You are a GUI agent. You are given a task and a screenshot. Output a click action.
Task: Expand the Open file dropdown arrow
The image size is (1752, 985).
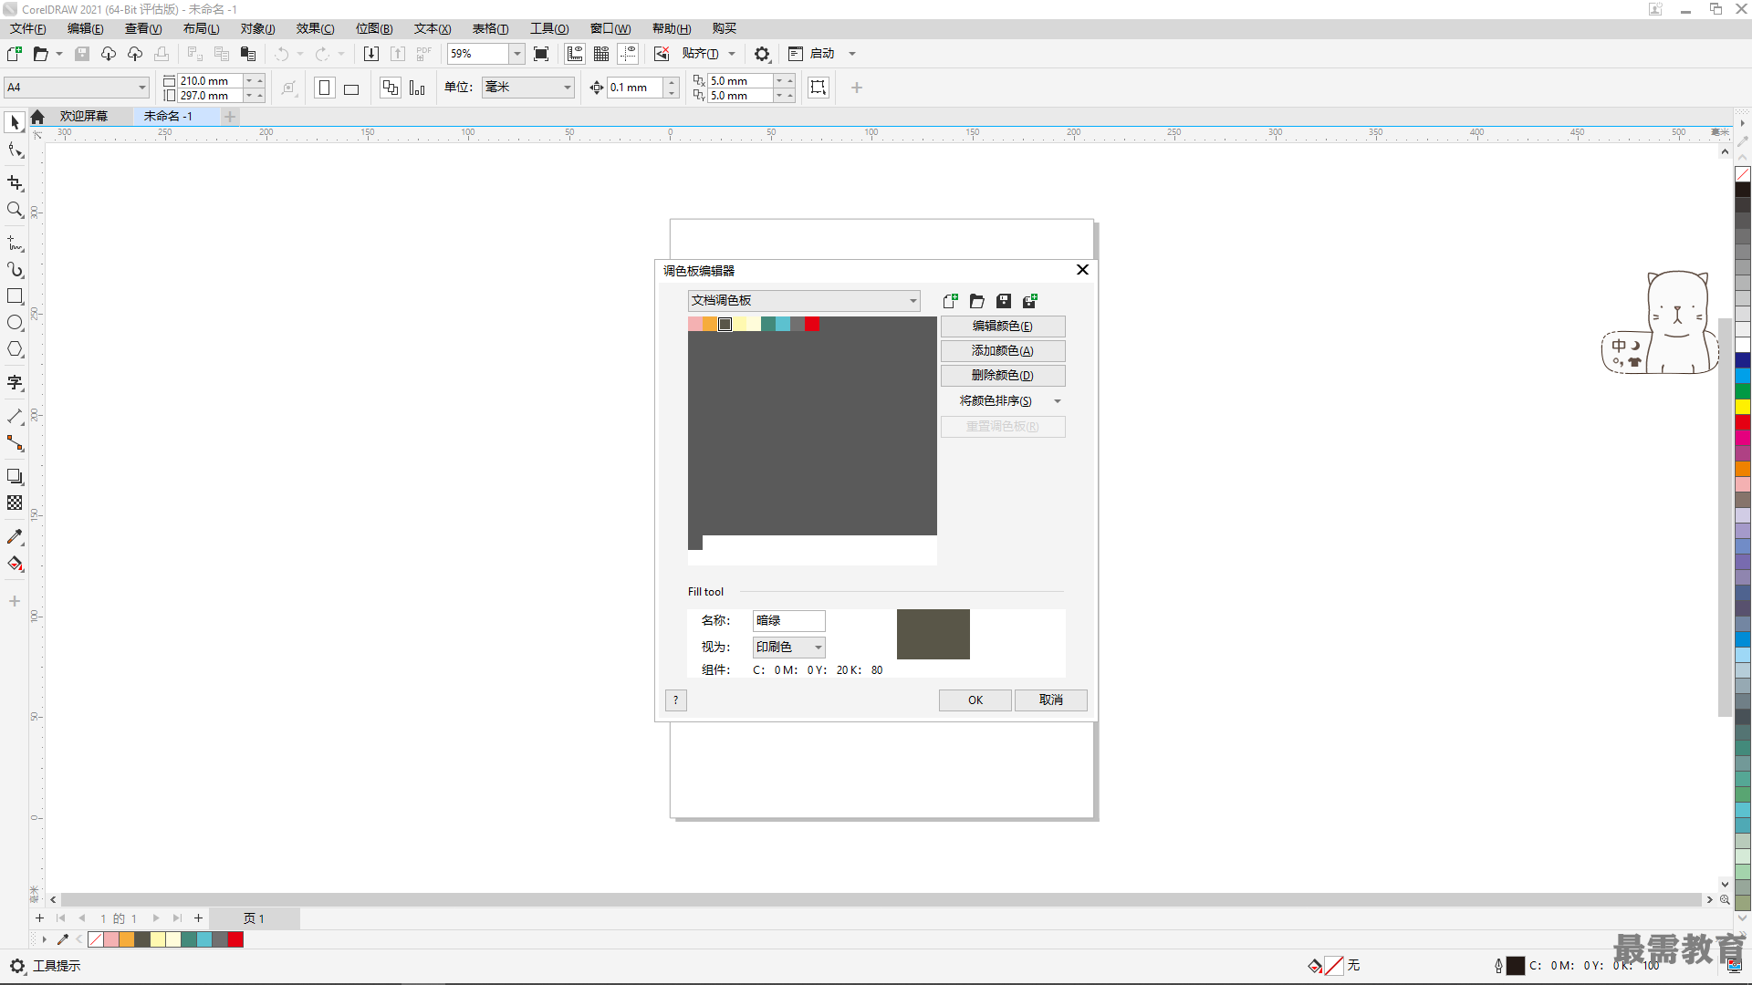click(59, 54)
